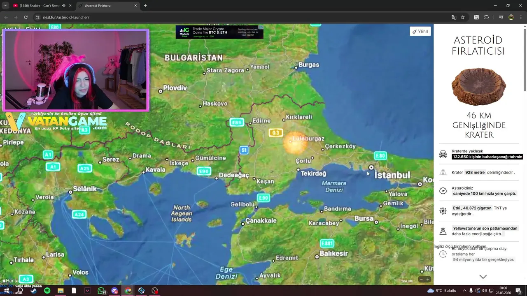This screenshot has height=296, width=527.
Task: Click the Burgas city label
Action: coord(309,65)
